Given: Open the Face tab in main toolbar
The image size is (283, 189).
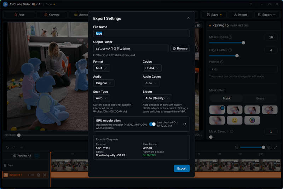Looking at the screenshot, I should [19, 15].
